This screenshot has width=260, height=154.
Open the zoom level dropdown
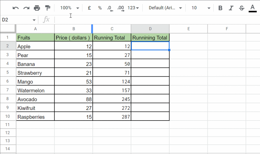69,8
